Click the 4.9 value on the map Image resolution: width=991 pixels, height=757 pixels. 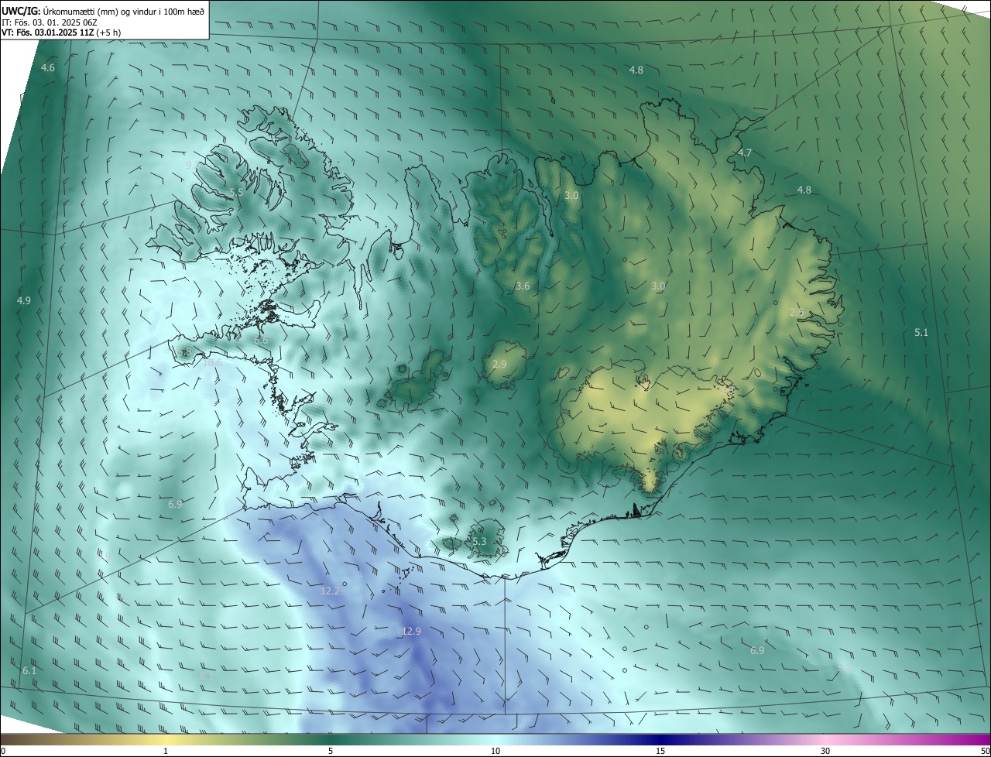tap(24, 300)
